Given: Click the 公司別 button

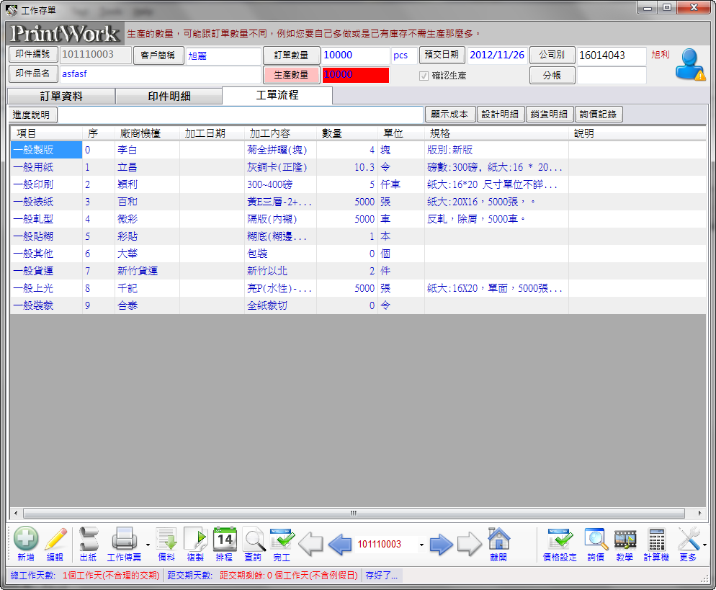Looking at the screenshot, I should pyautogui.click(x=552, y=55).
